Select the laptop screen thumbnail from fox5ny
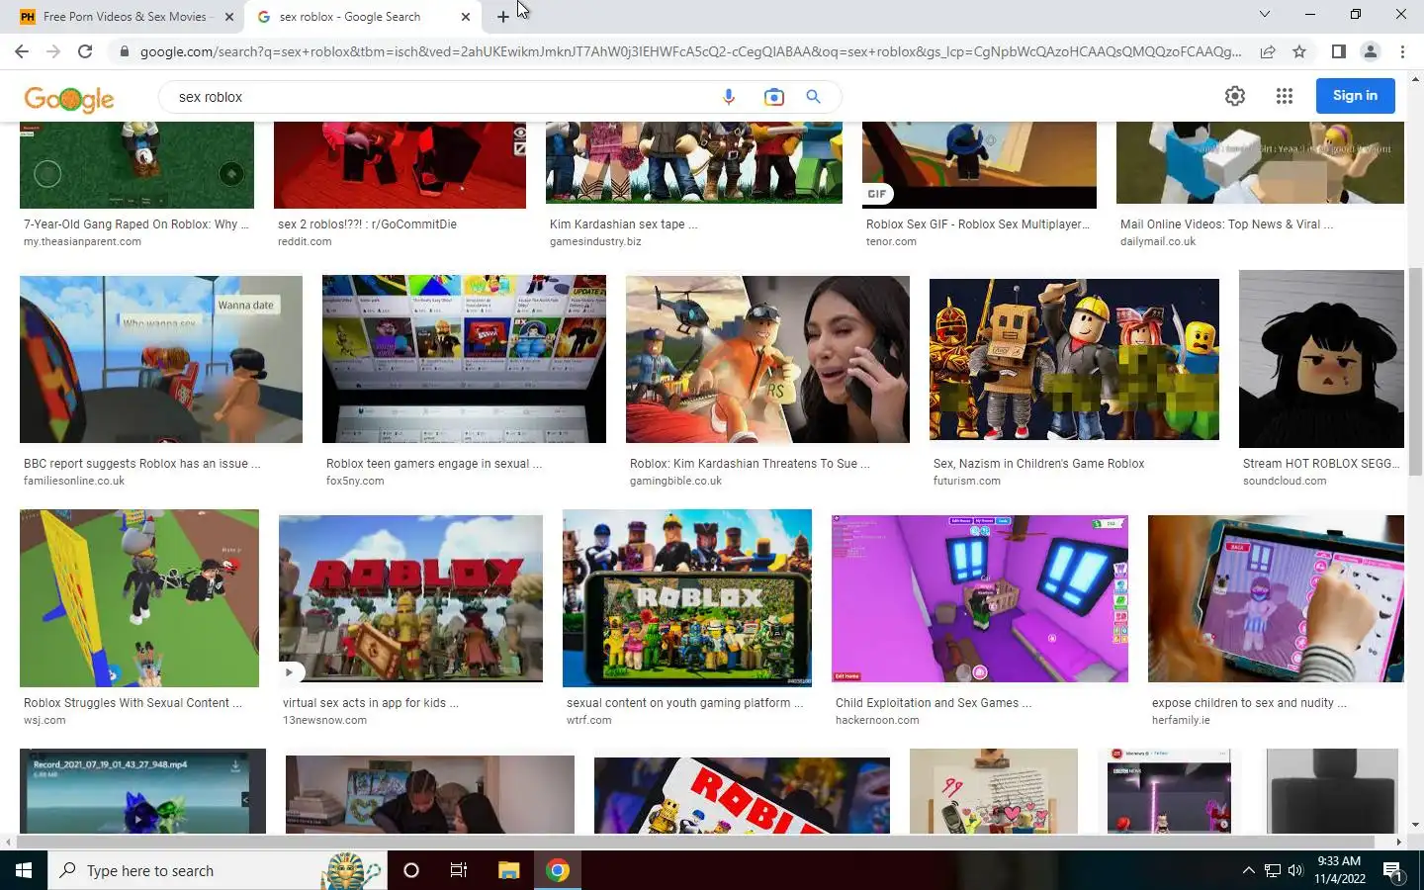 tap(464, 359)
